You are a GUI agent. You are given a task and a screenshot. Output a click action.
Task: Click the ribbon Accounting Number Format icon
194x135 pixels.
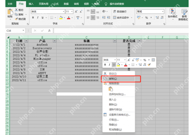[139, 17]
